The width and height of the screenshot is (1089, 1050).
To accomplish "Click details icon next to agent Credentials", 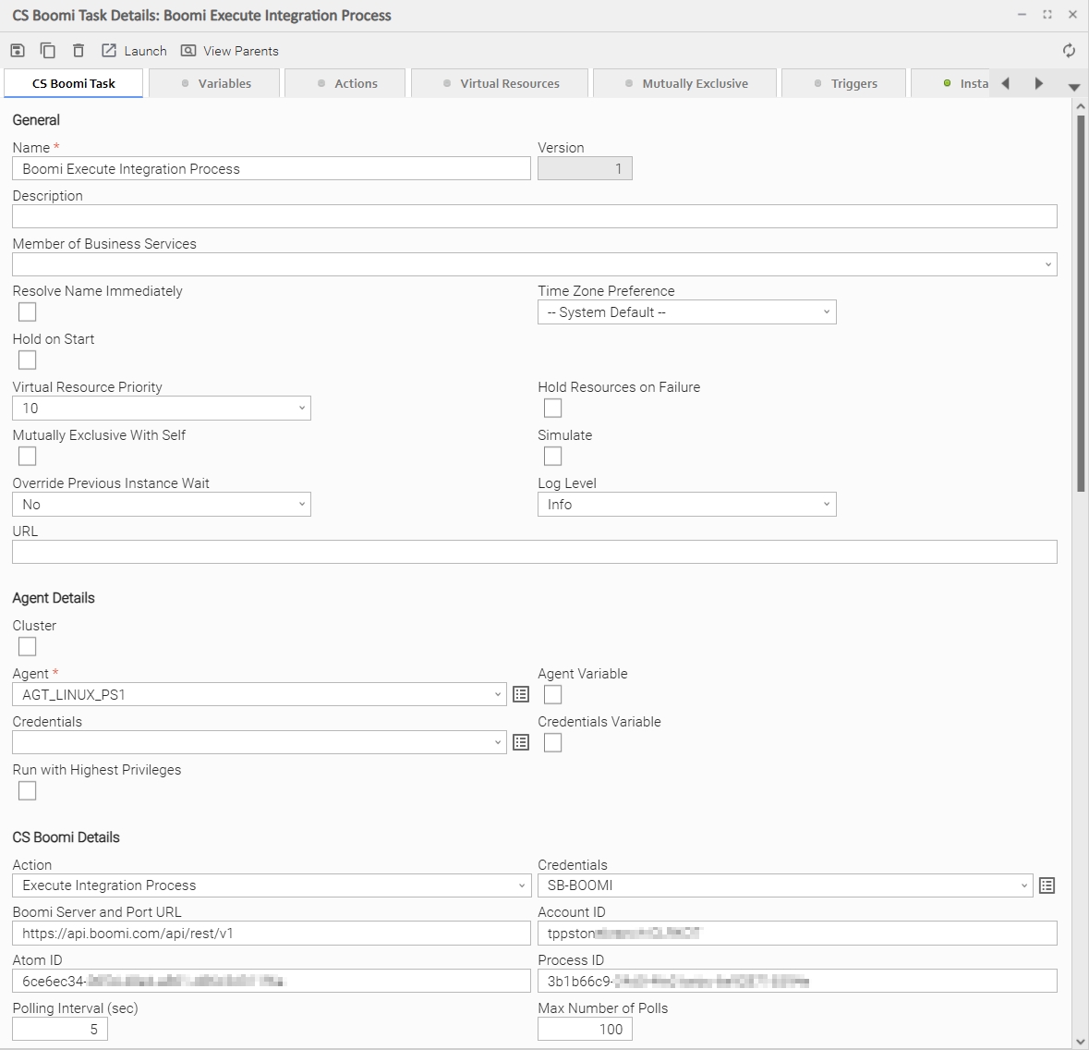I will [521, 742].
